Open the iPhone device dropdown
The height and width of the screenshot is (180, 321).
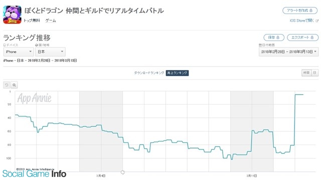[x=19, y=52]
